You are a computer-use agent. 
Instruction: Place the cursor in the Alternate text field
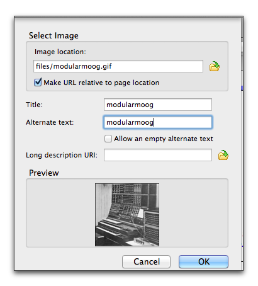pyautogui.click(x=158, y=122)
